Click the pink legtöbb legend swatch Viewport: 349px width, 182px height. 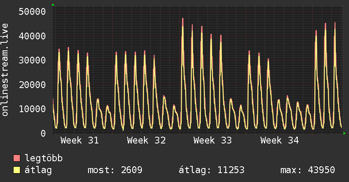coord(17,158)
